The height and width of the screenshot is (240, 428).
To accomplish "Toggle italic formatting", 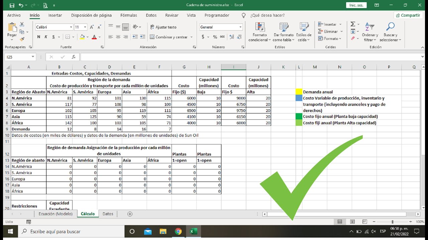I will pyautogui.click(x=46, y=37).
